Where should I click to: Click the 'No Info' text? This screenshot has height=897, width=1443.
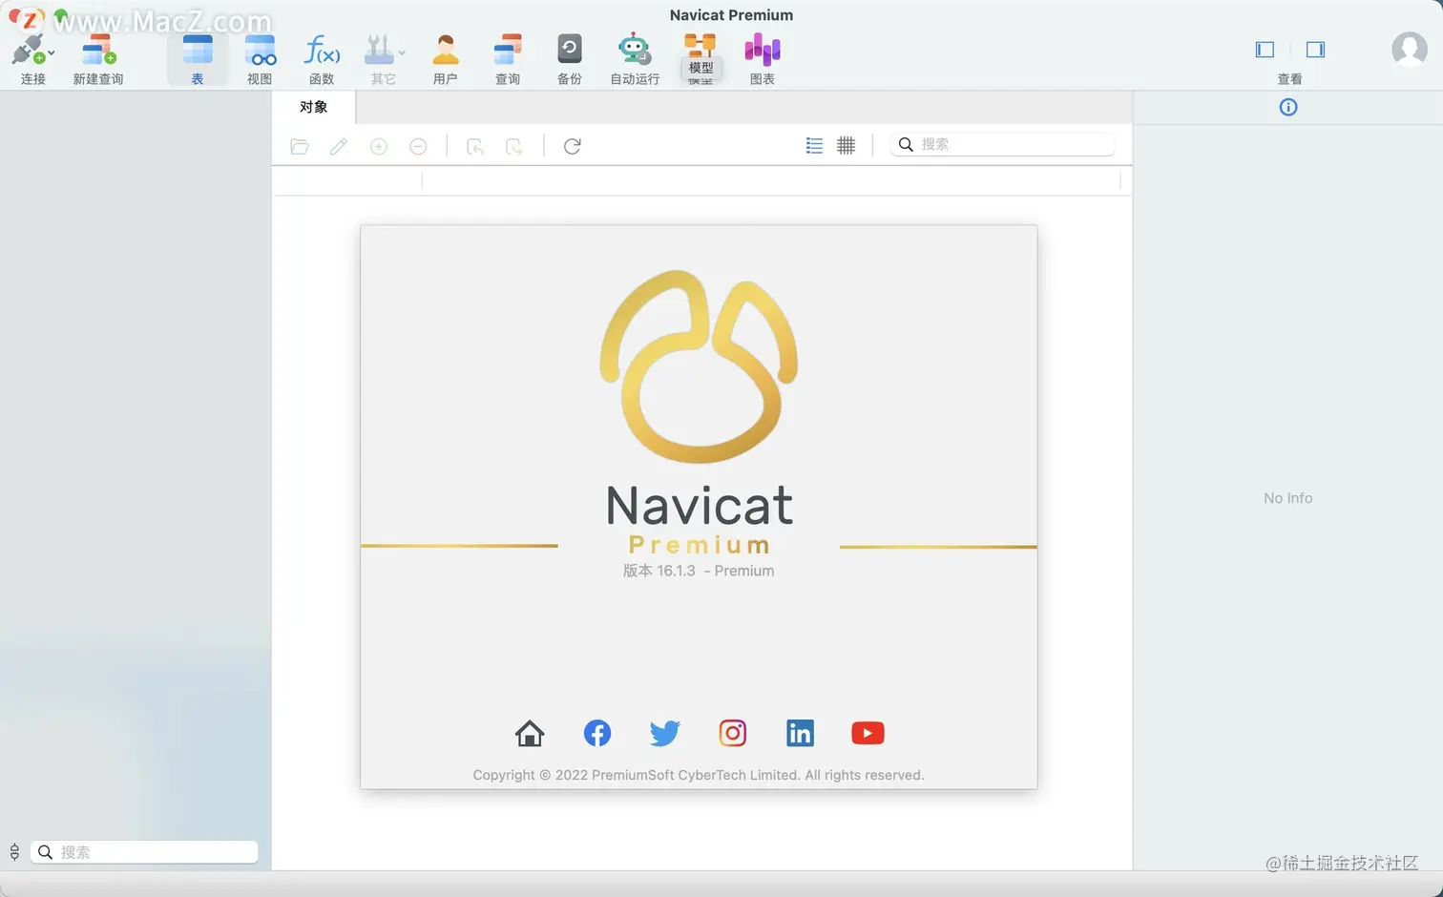click(x=1288, y=498)
